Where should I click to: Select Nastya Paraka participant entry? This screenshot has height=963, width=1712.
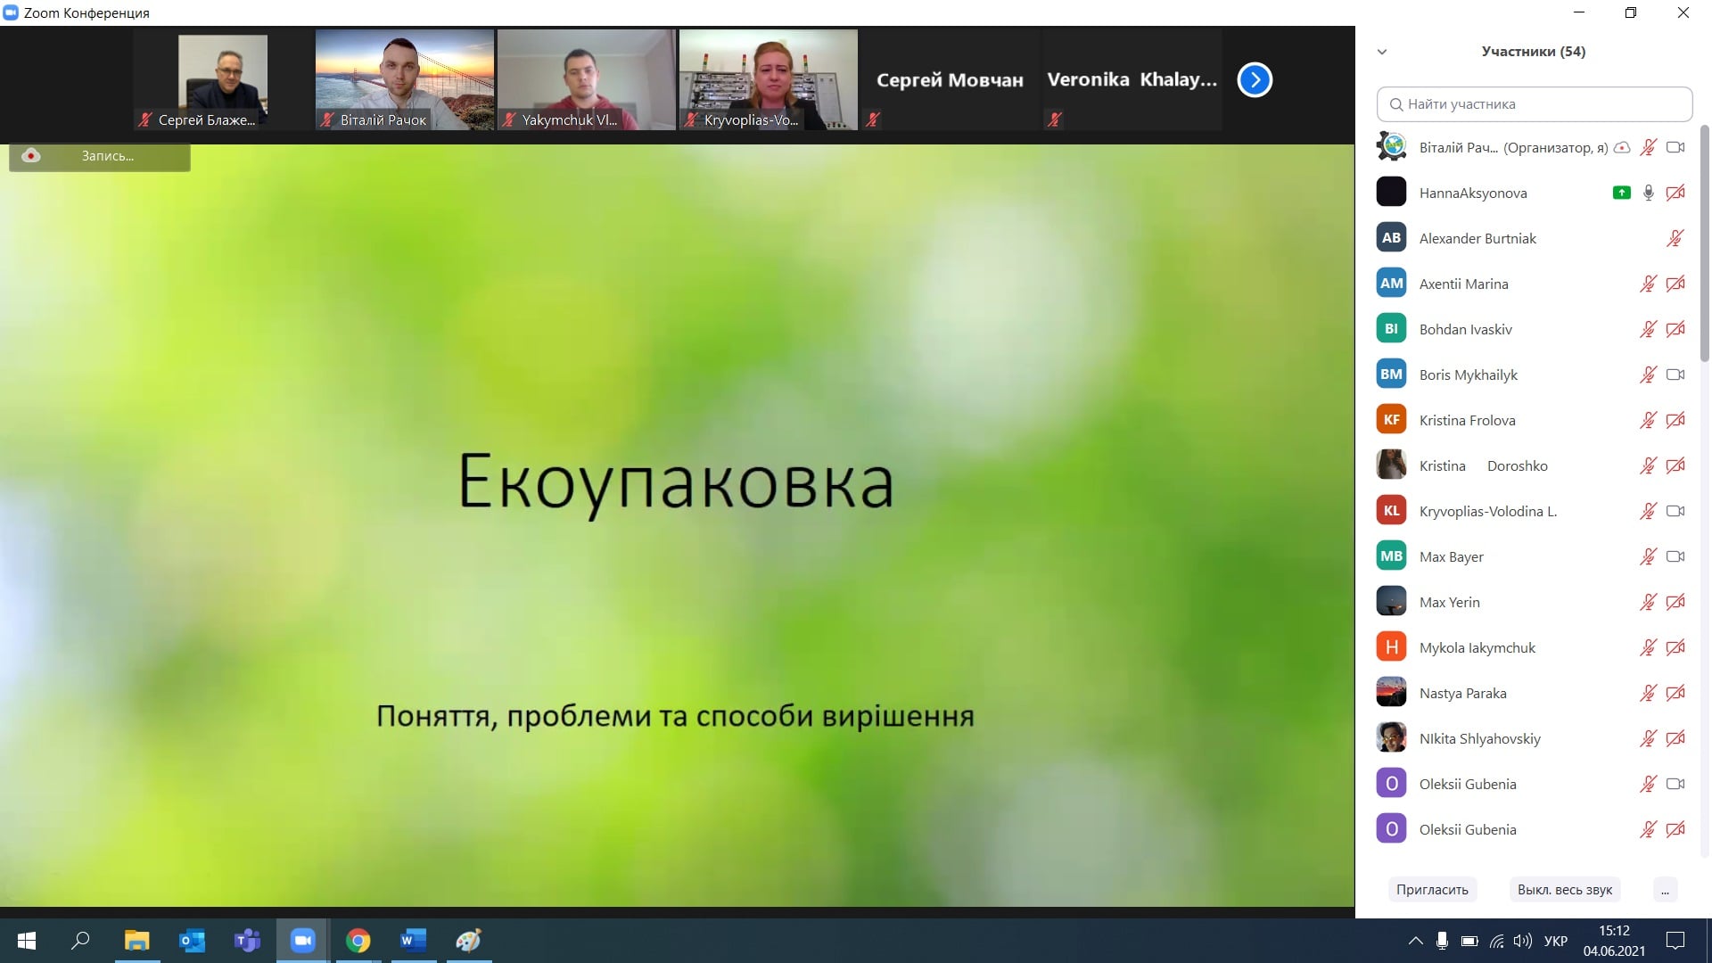[1462, 693]
